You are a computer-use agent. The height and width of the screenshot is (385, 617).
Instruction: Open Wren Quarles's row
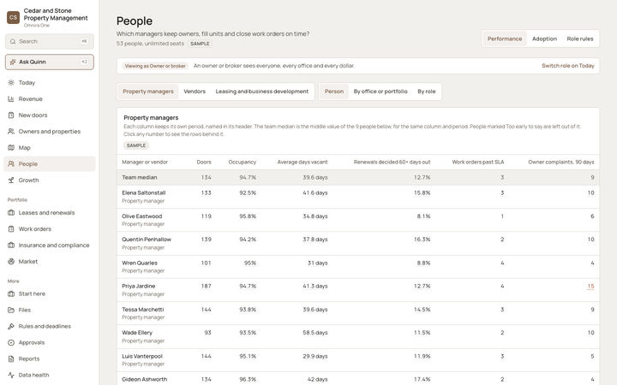point(358,267)
